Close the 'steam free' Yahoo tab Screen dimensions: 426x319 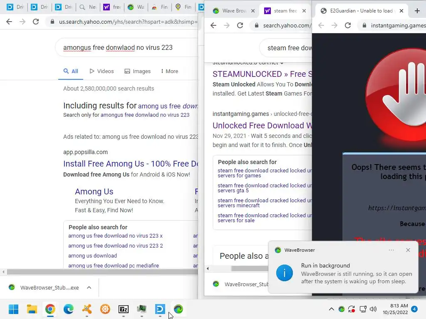[304, 11]
